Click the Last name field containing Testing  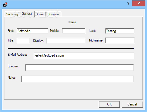point(120,31)
